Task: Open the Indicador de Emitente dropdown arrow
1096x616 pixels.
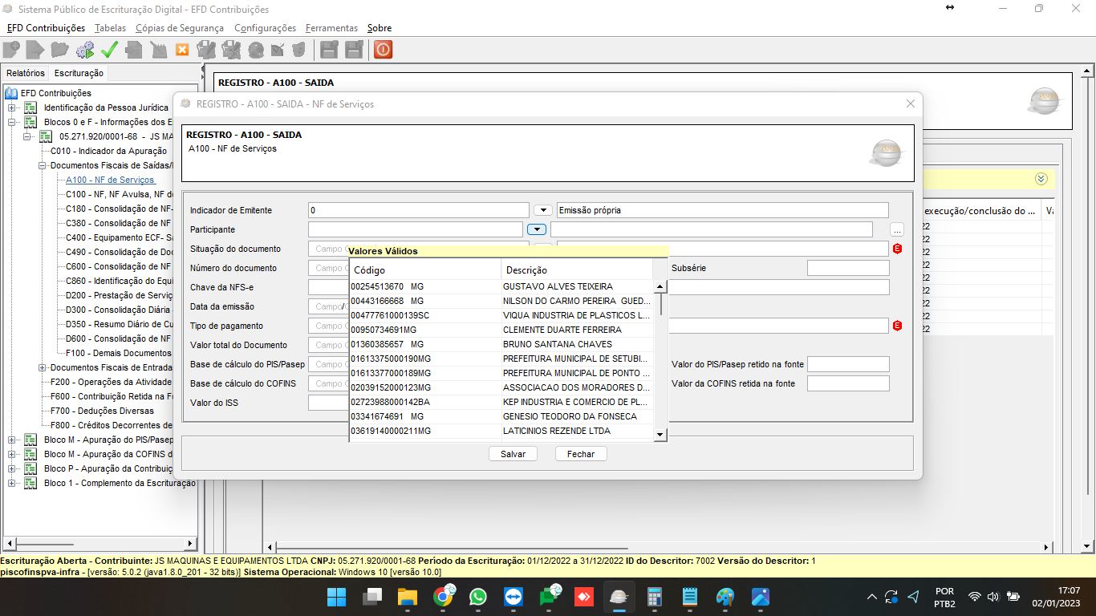Action: (543, 210)
